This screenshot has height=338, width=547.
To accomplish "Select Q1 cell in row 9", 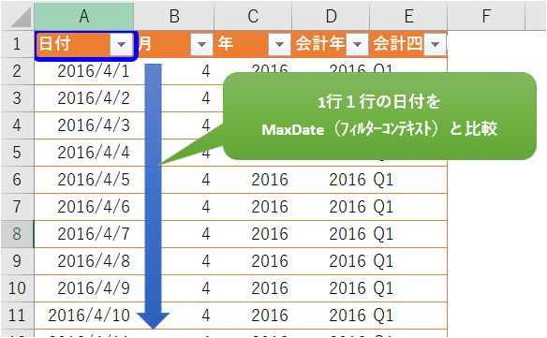I will (x=408, y=261).
